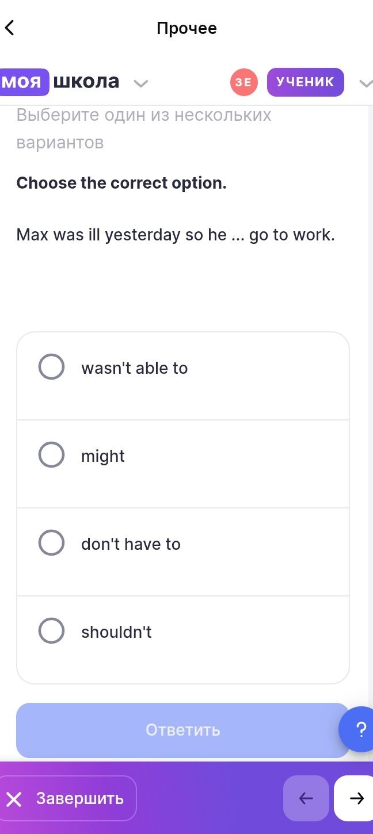Viewport: 373px width, 834px height.
Task: Tap the back chevron next to Прочее
Action: (9, 28)
